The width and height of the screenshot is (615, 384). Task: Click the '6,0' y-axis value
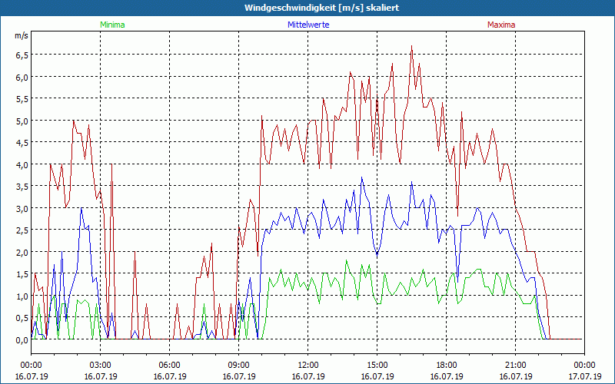22,78
